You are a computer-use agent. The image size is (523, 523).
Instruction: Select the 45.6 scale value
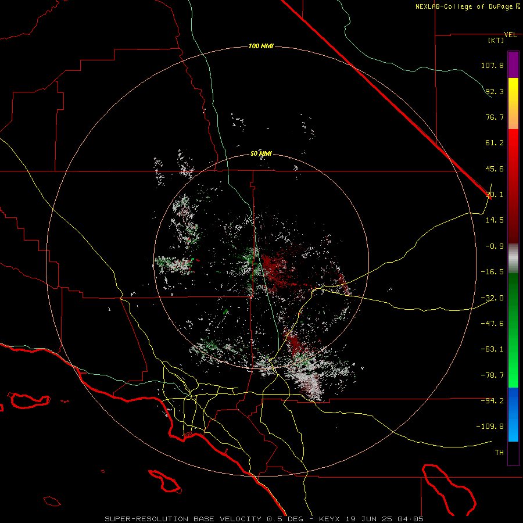coord(495,169)
